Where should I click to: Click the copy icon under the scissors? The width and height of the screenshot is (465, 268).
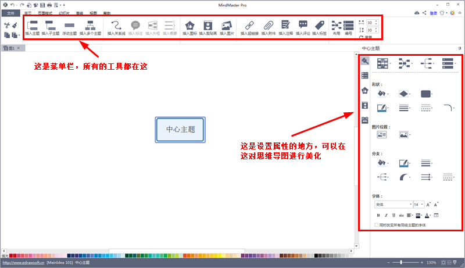coord(7,35)
